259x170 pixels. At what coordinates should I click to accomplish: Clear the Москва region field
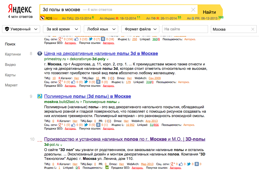point(253,29)
